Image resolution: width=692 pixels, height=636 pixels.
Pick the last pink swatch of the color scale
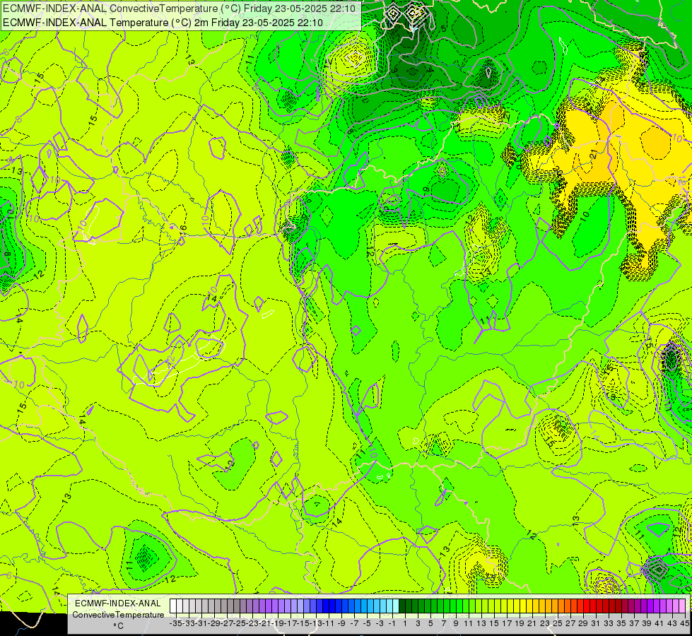click(682, 606)
